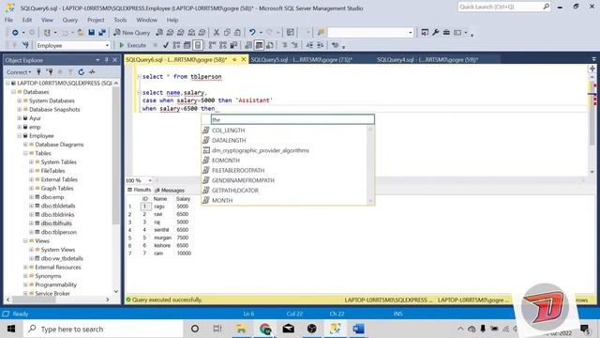Select the Salary column header in results
This screenshot has width=600, height=338.
pos(183,199)
